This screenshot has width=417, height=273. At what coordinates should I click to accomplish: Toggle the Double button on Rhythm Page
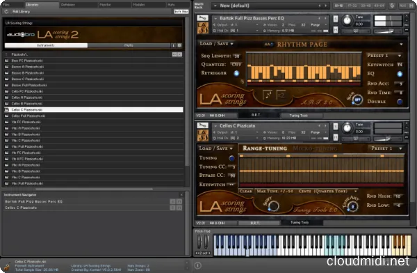pos(400,102)
